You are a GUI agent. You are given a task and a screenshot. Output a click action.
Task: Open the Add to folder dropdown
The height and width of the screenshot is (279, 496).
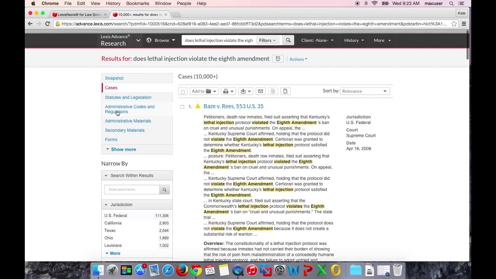click(204, 91)
